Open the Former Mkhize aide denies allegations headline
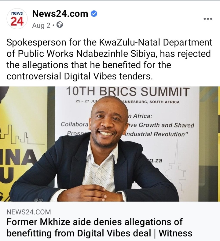This screenshot has height=241, width=220. 99,228
